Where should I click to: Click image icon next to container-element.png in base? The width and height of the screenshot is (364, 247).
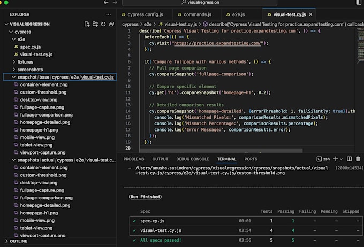(16, 84)
